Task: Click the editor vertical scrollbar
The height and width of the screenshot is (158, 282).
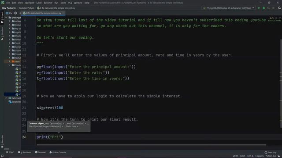Action: [x=281, y=83]
